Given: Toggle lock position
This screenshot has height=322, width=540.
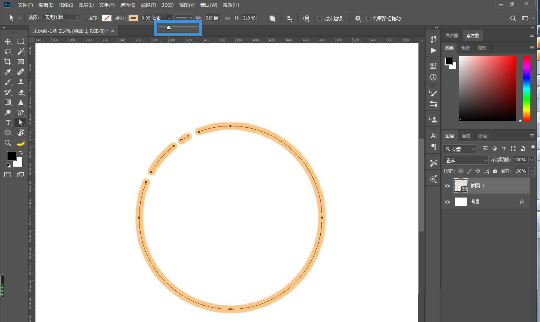Looking at the screenshot, I should [478, 171].
